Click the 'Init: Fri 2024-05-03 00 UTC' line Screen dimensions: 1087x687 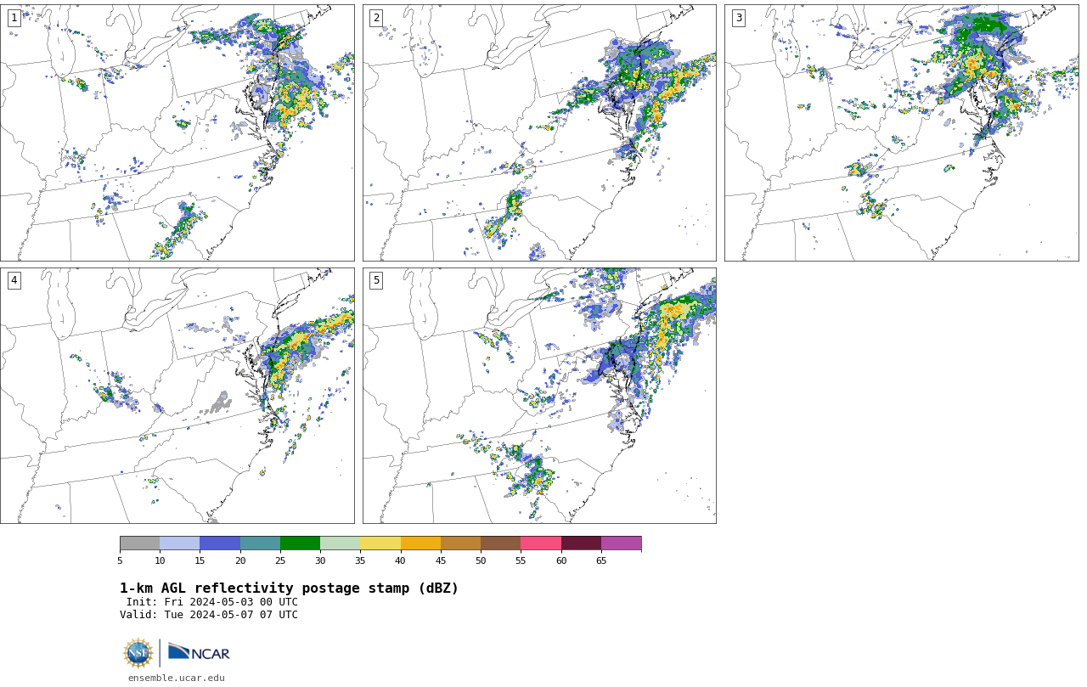tap(212, 602)
